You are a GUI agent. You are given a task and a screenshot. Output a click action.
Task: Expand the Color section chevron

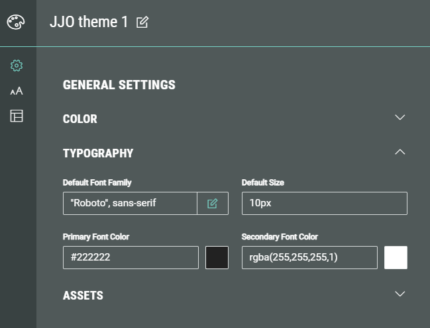[400, 118]
